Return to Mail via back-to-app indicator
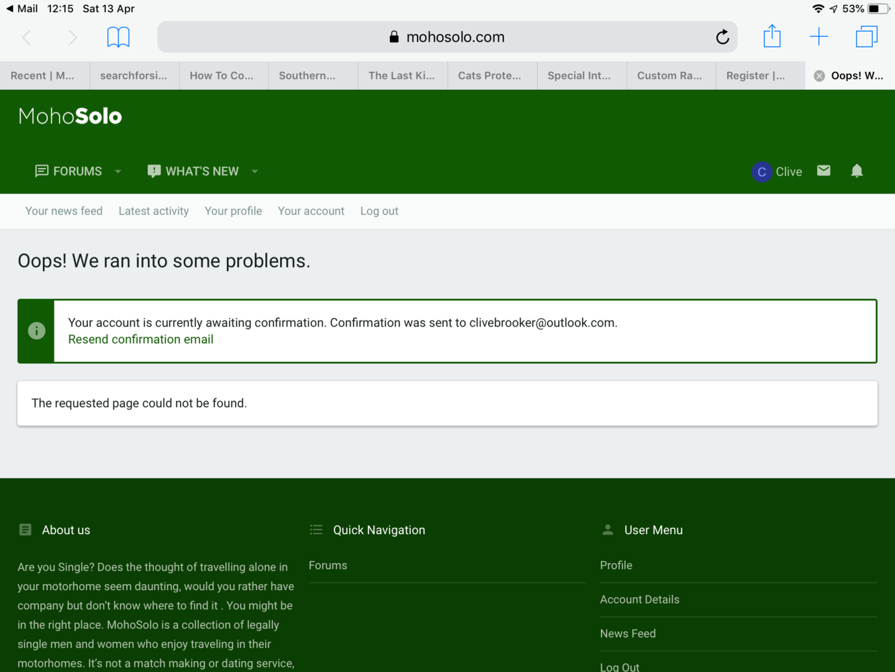895x672 pixels. (21, 9)
